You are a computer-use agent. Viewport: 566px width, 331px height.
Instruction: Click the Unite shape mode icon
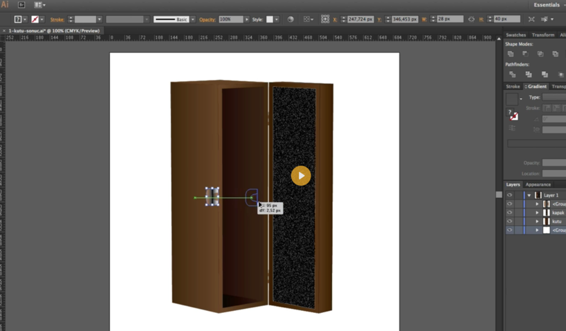511,54
